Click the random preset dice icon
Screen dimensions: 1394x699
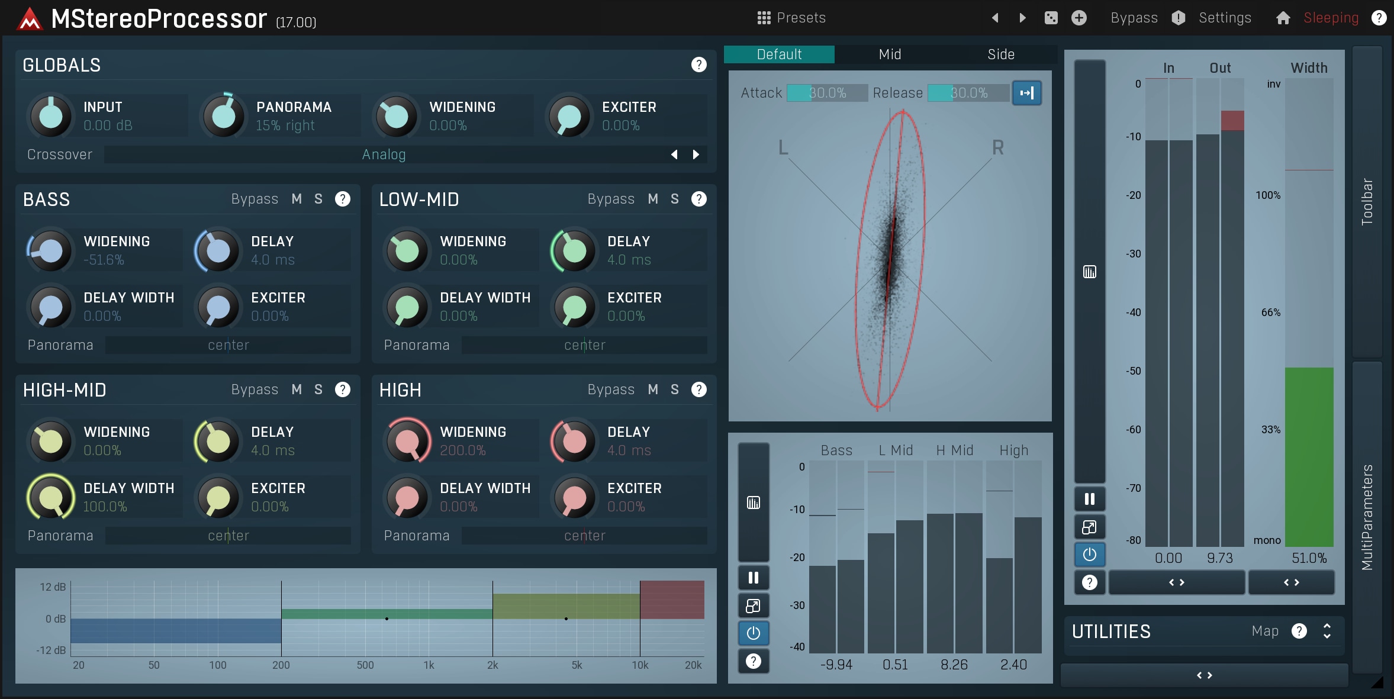coord(1052,18)
